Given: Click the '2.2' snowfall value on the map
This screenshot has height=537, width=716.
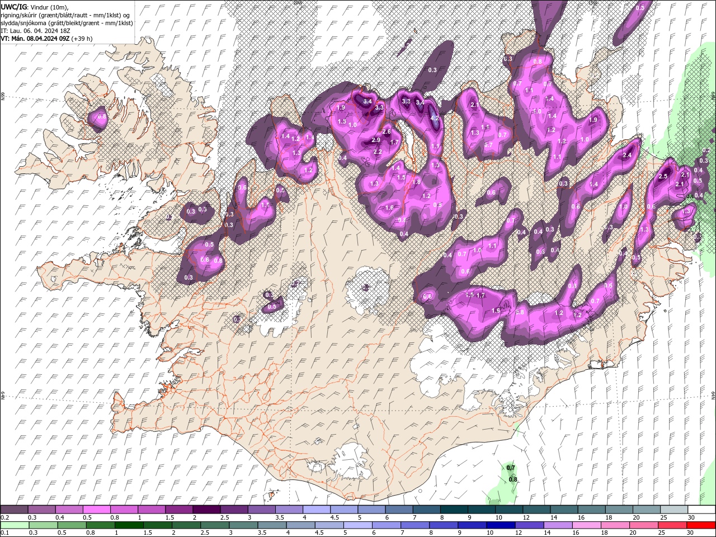Looking at the screenshot, I should (378, 152).
